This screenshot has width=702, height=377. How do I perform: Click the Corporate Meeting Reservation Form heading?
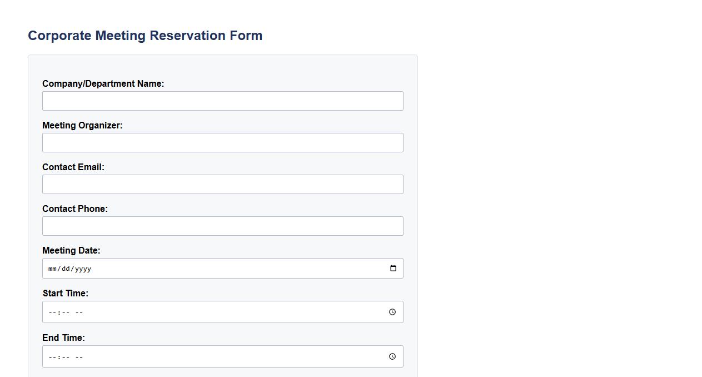(145, 35)
